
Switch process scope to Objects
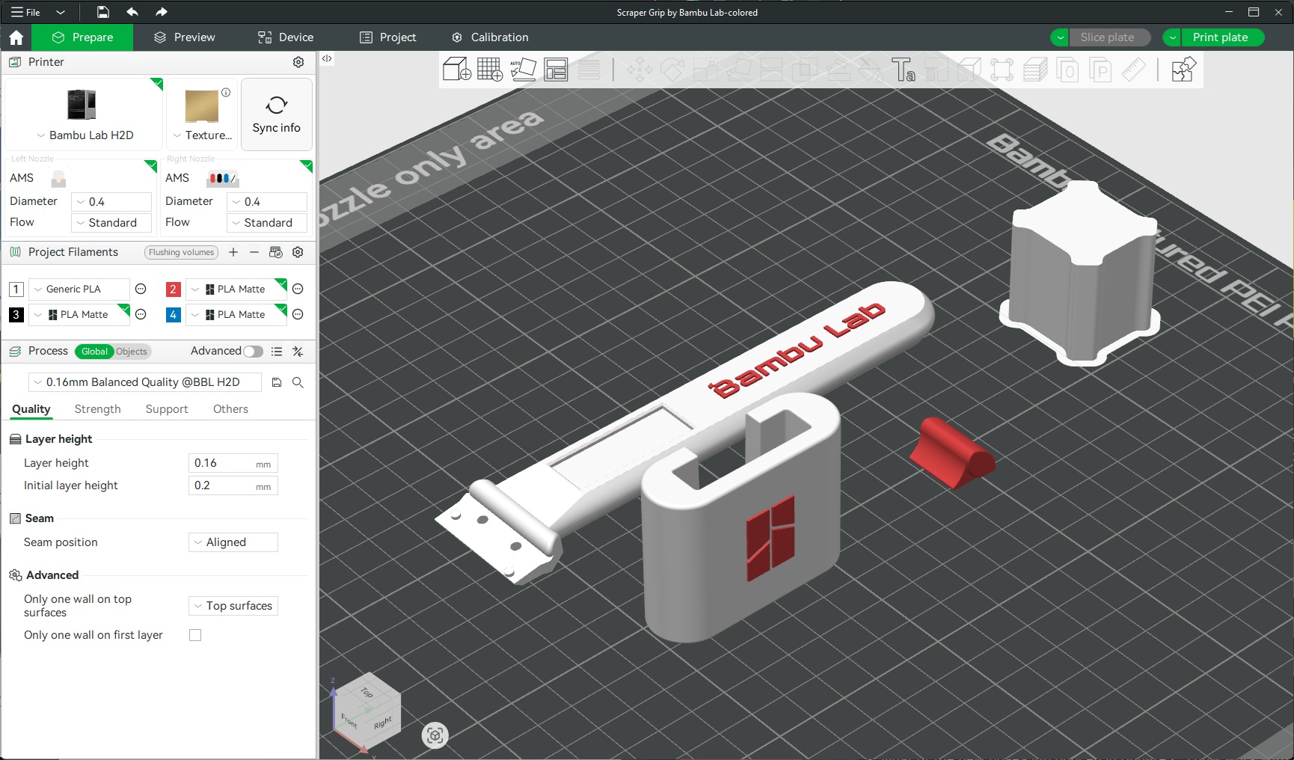(132, 352)
